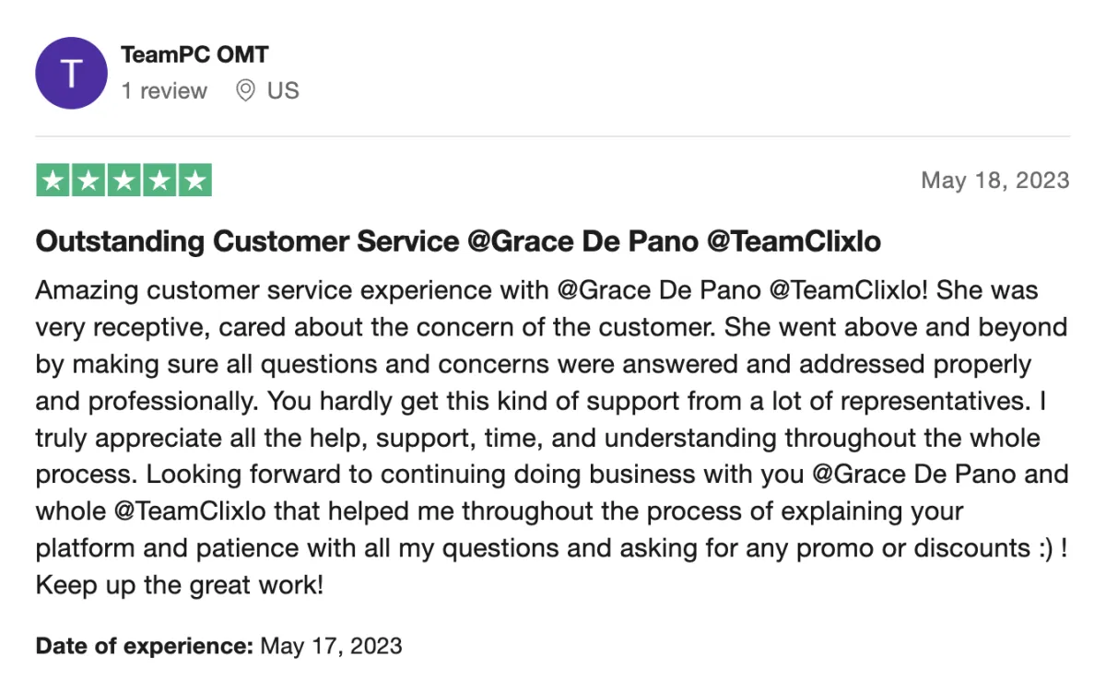Open the "Outstanding Customer Service" review title

[247, 241]
